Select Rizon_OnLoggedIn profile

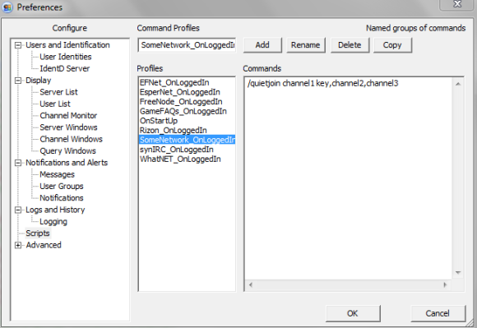187,131
